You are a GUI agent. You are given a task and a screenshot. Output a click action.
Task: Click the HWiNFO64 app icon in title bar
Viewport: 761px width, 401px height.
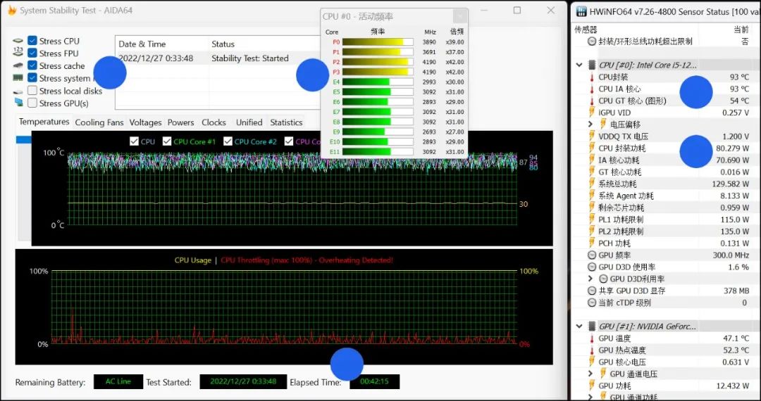click(x=581, y=11)
